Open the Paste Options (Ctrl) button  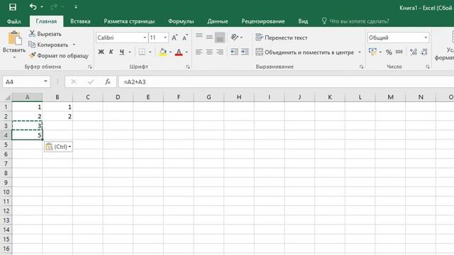point(58,147)
